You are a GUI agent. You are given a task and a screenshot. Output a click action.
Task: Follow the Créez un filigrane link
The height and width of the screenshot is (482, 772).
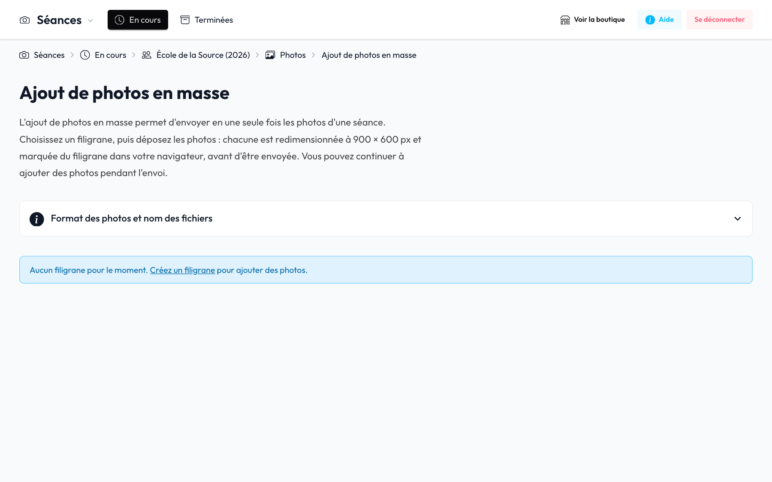(183, 270)
